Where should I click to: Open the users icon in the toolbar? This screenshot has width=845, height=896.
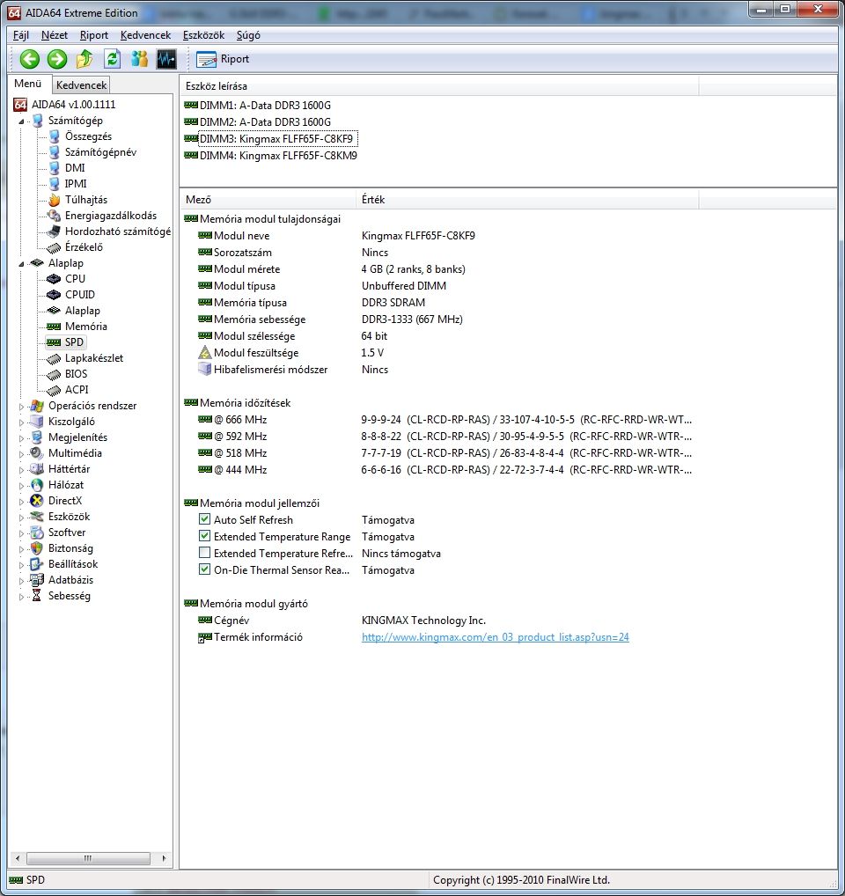tap(139, 59)
